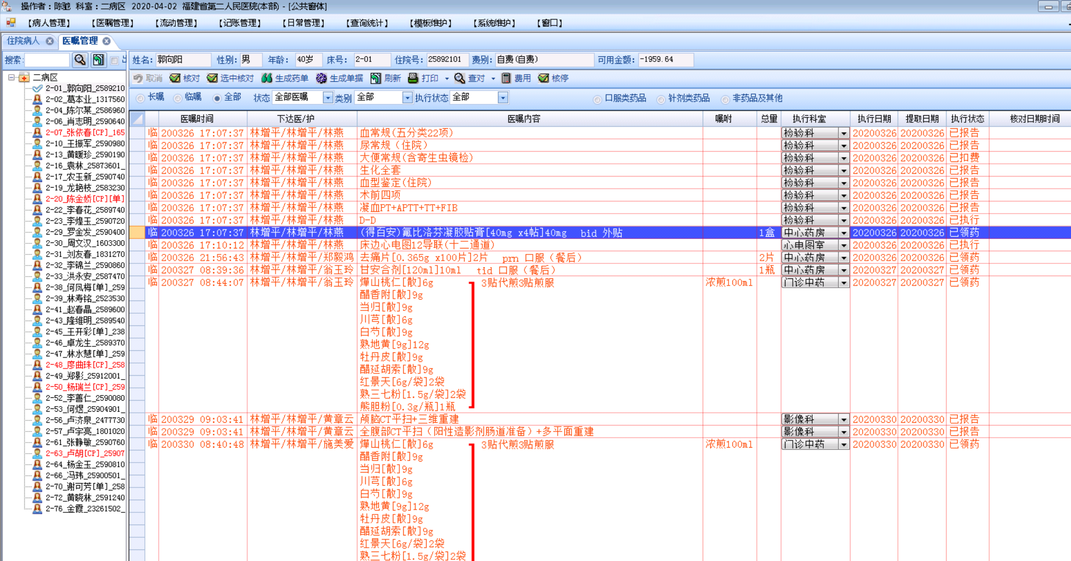Open the 医嘱管理 menu
This screenshot has height=561, width=1071.
(x=113, y=23)
